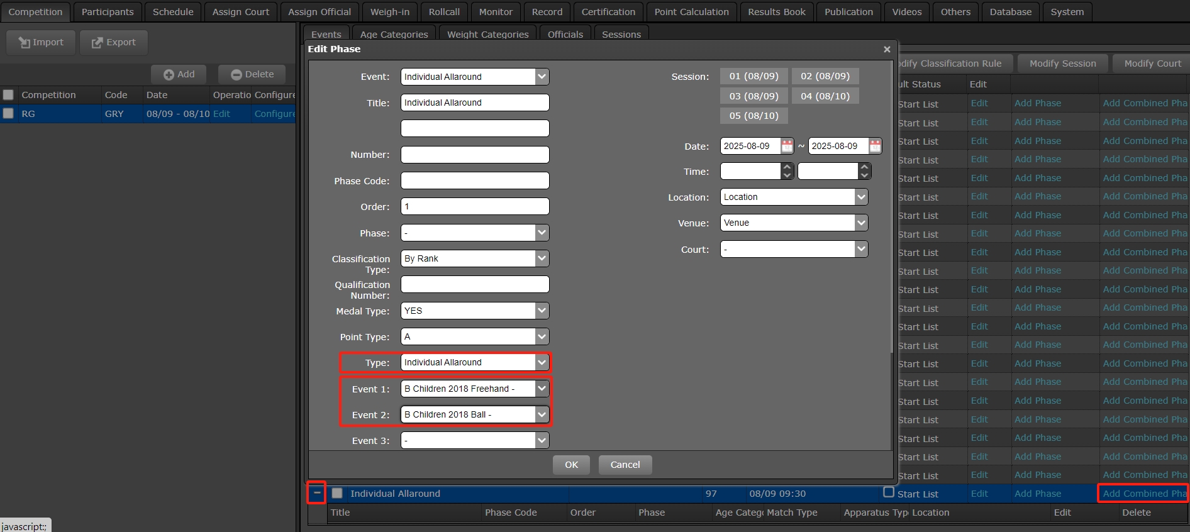The height and width of the screenshot is (532, 1190).
Task: Open the start date calendar icon
Action: [787, 146]
